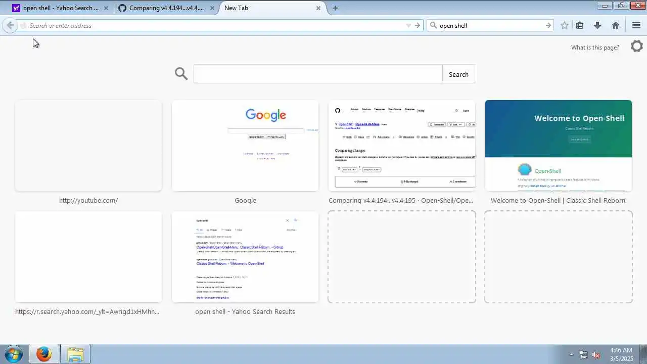Viewport: 647px width, 364px height.
Task: Click the muted volume tray icon
Action: tap(596, 354)
